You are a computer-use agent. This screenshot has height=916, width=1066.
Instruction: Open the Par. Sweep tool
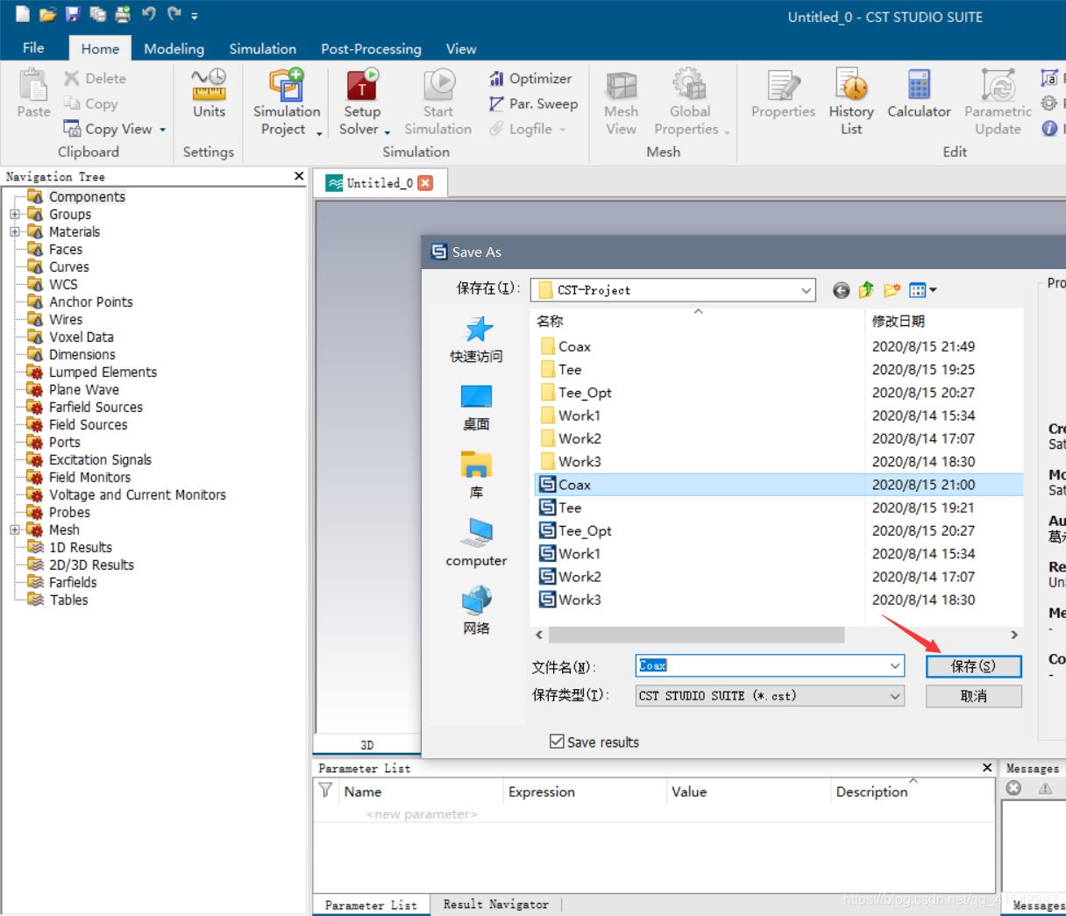coord(533,103)
